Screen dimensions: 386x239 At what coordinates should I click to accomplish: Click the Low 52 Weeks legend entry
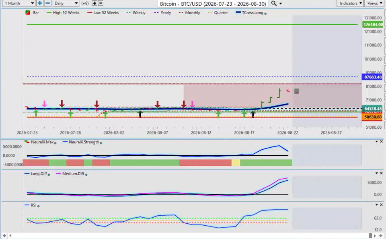103,12
